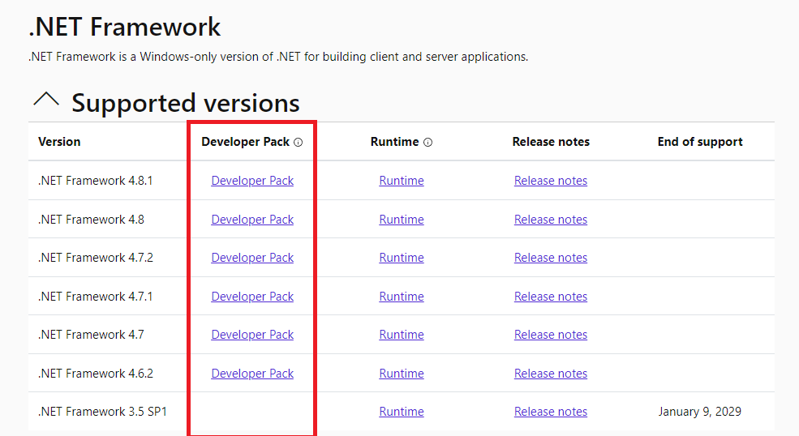This screenshot has height=436, width=799.
Task: Open Developer Pack for .NET Framework 4.8.1
Action: point(252,181)
